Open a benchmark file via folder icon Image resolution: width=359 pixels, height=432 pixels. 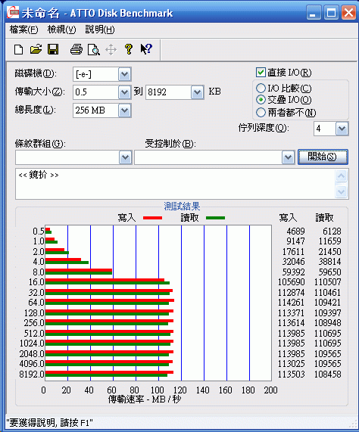tap(36, 50)
